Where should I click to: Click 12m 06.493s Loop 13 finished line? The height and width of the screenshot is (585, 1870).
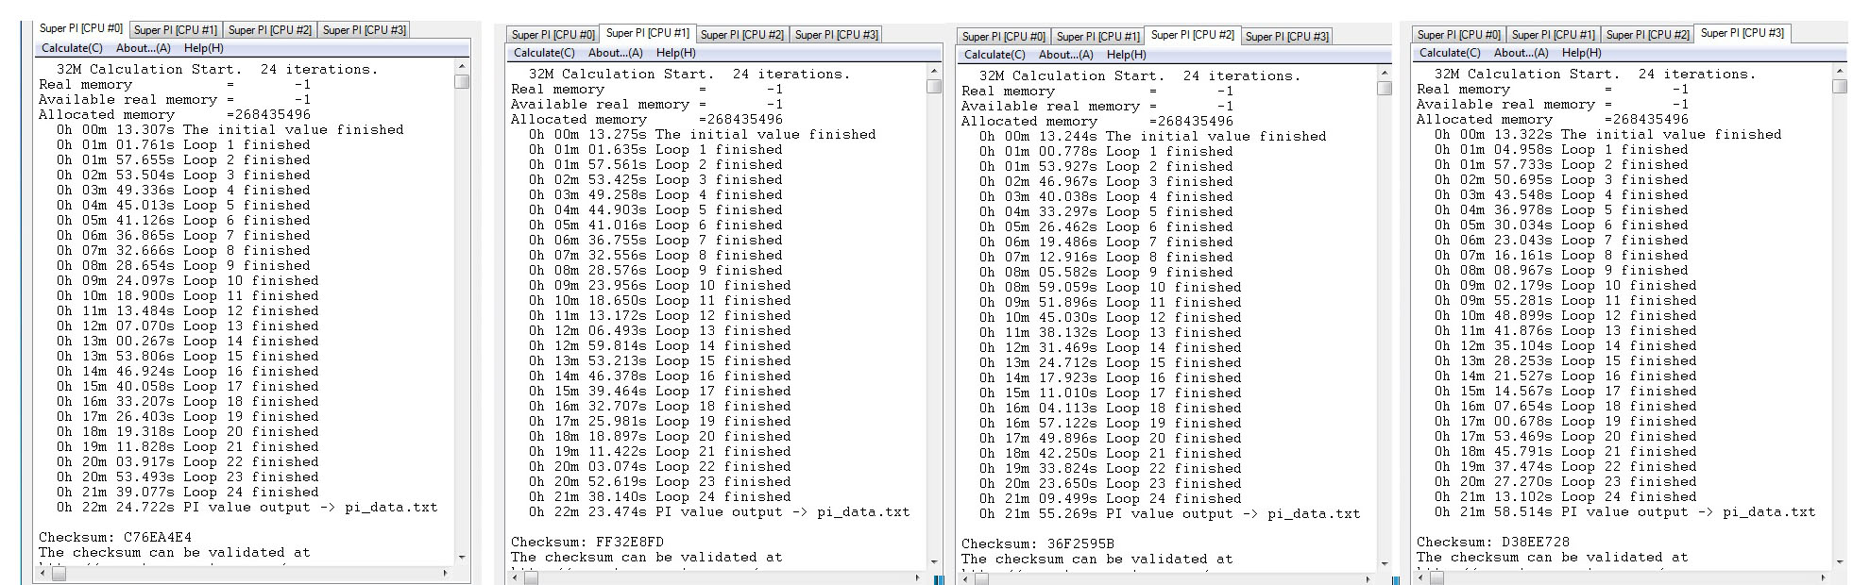(x=660, y=331)
